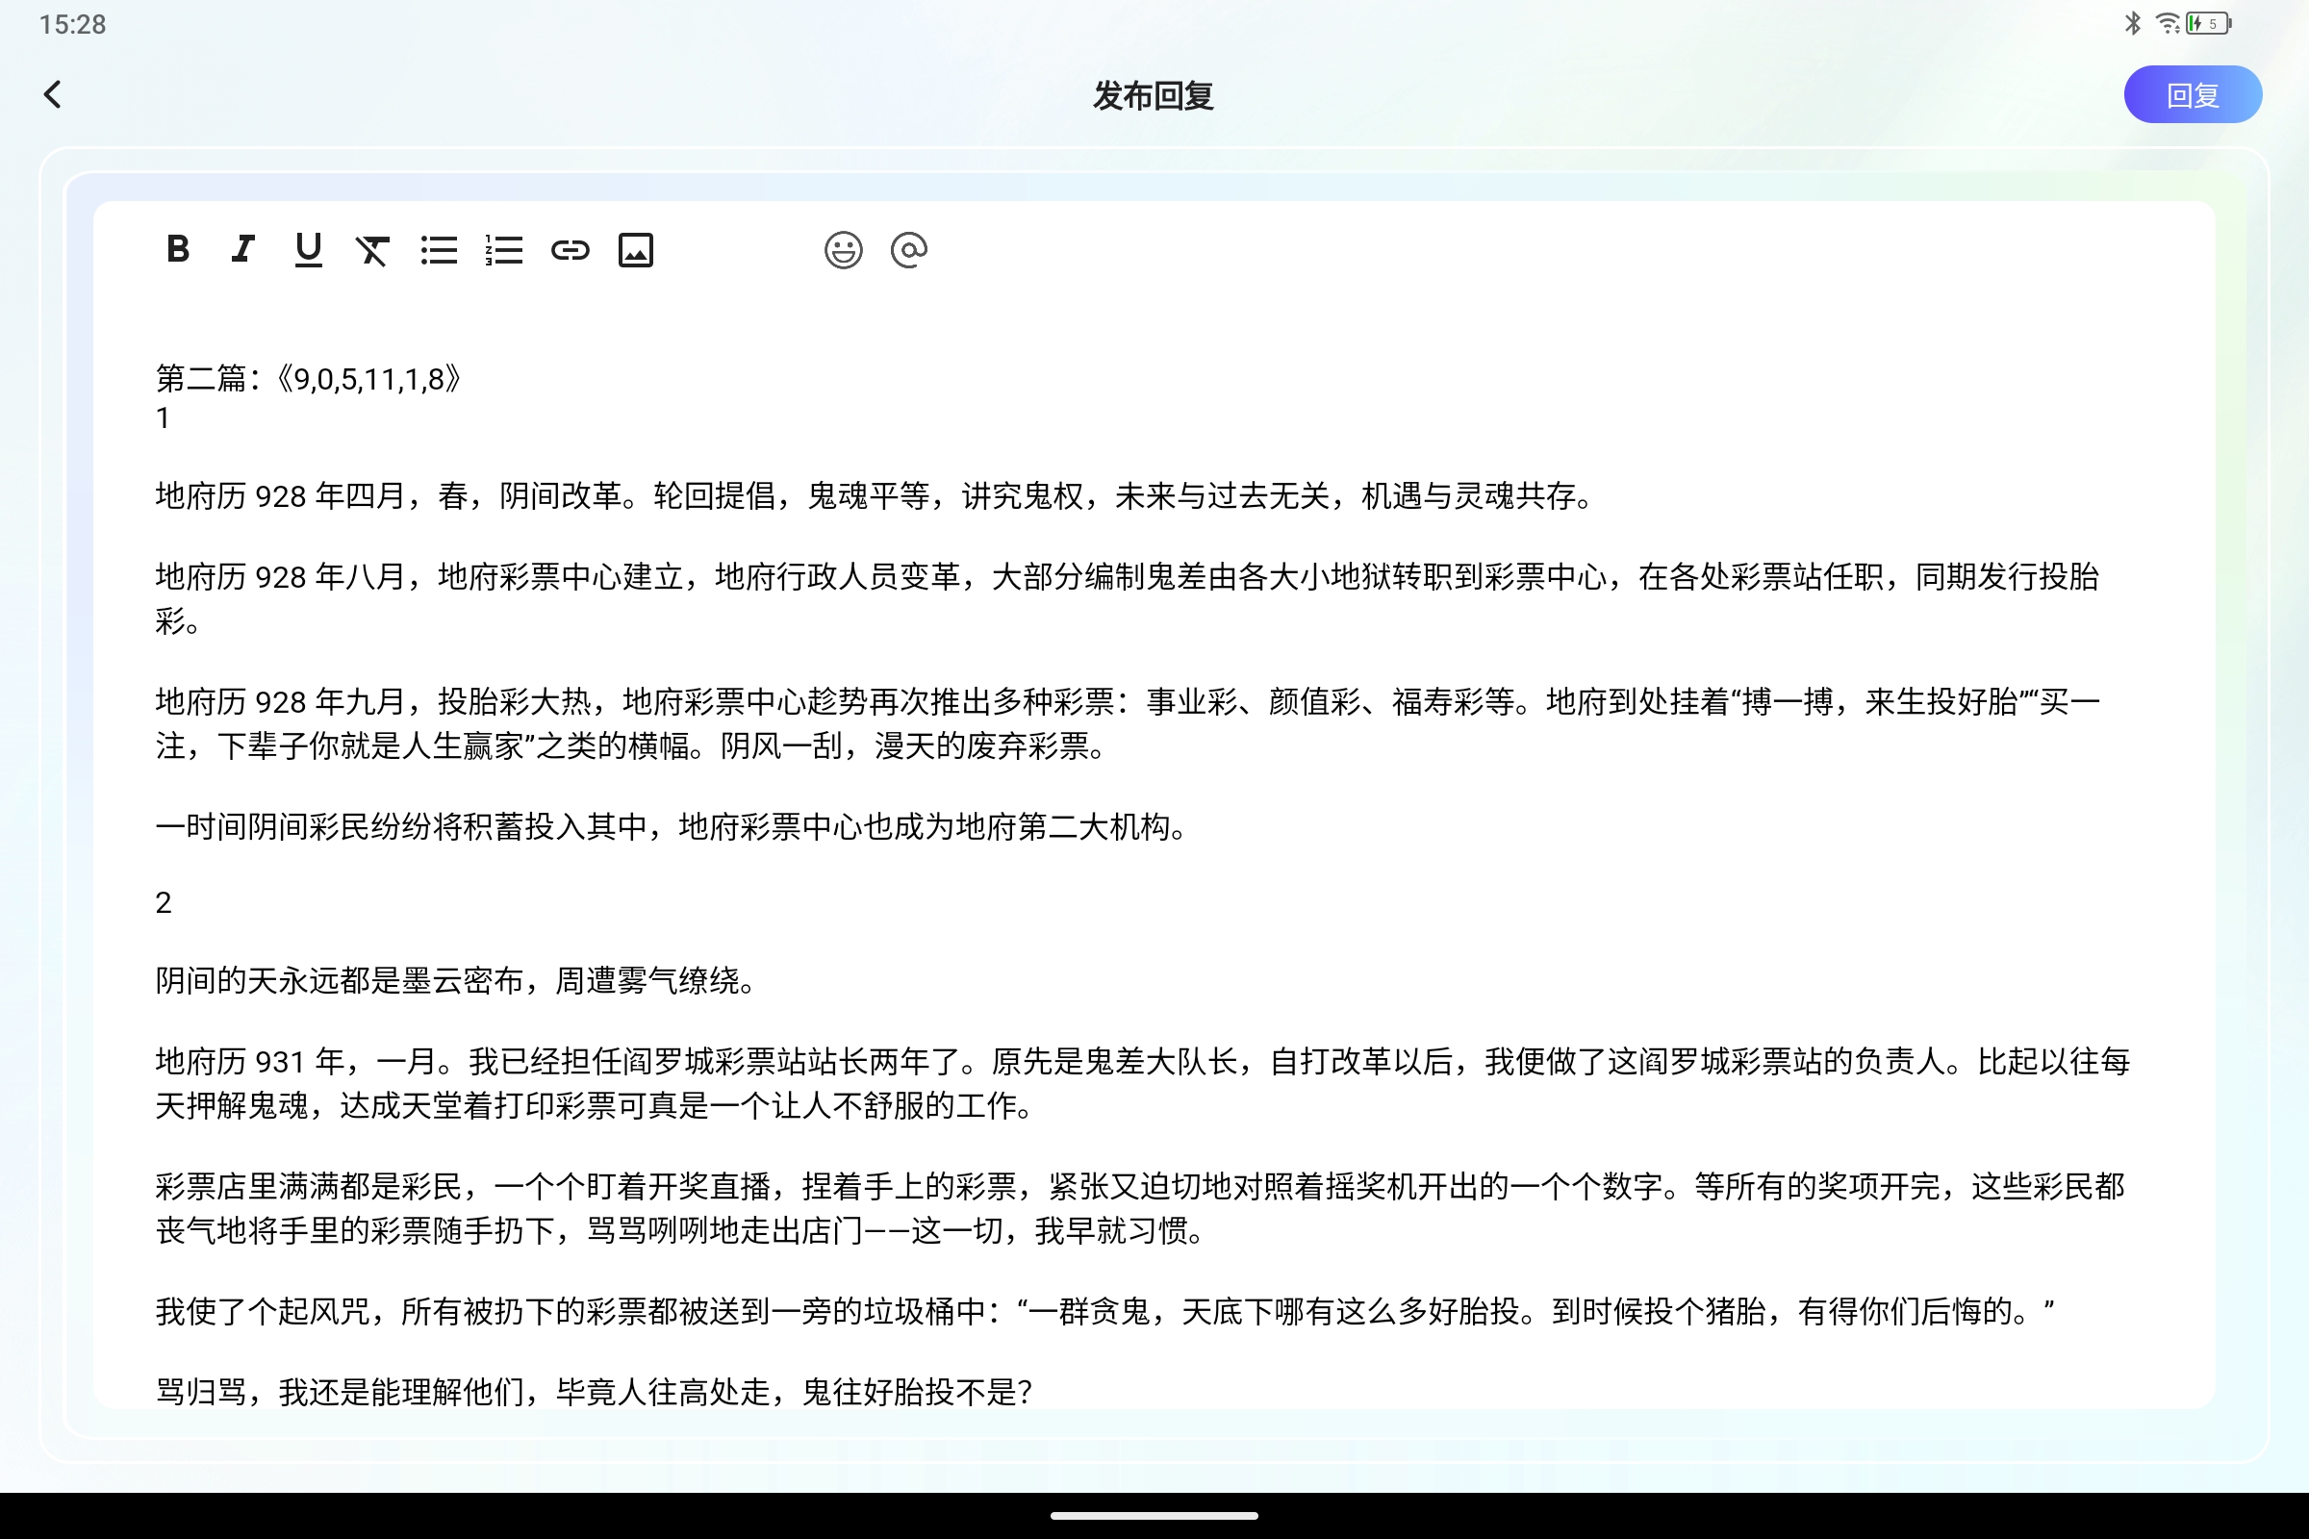
Task: Clear text formatting
Action: pos(373,249)
